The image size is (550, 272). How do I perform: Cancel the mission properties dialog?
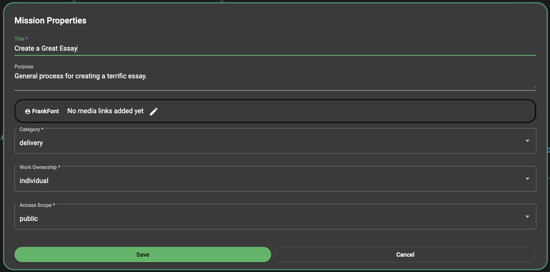point(405,254)
